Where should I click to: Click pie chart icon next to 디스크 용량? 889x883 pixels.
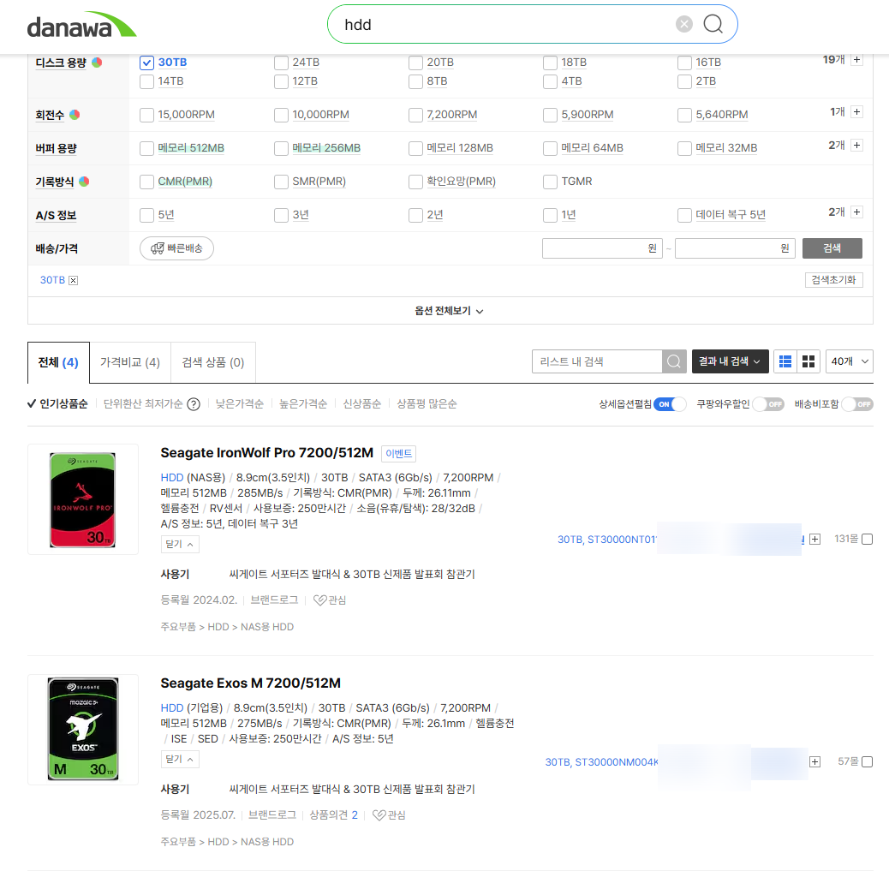coord(97,63)
